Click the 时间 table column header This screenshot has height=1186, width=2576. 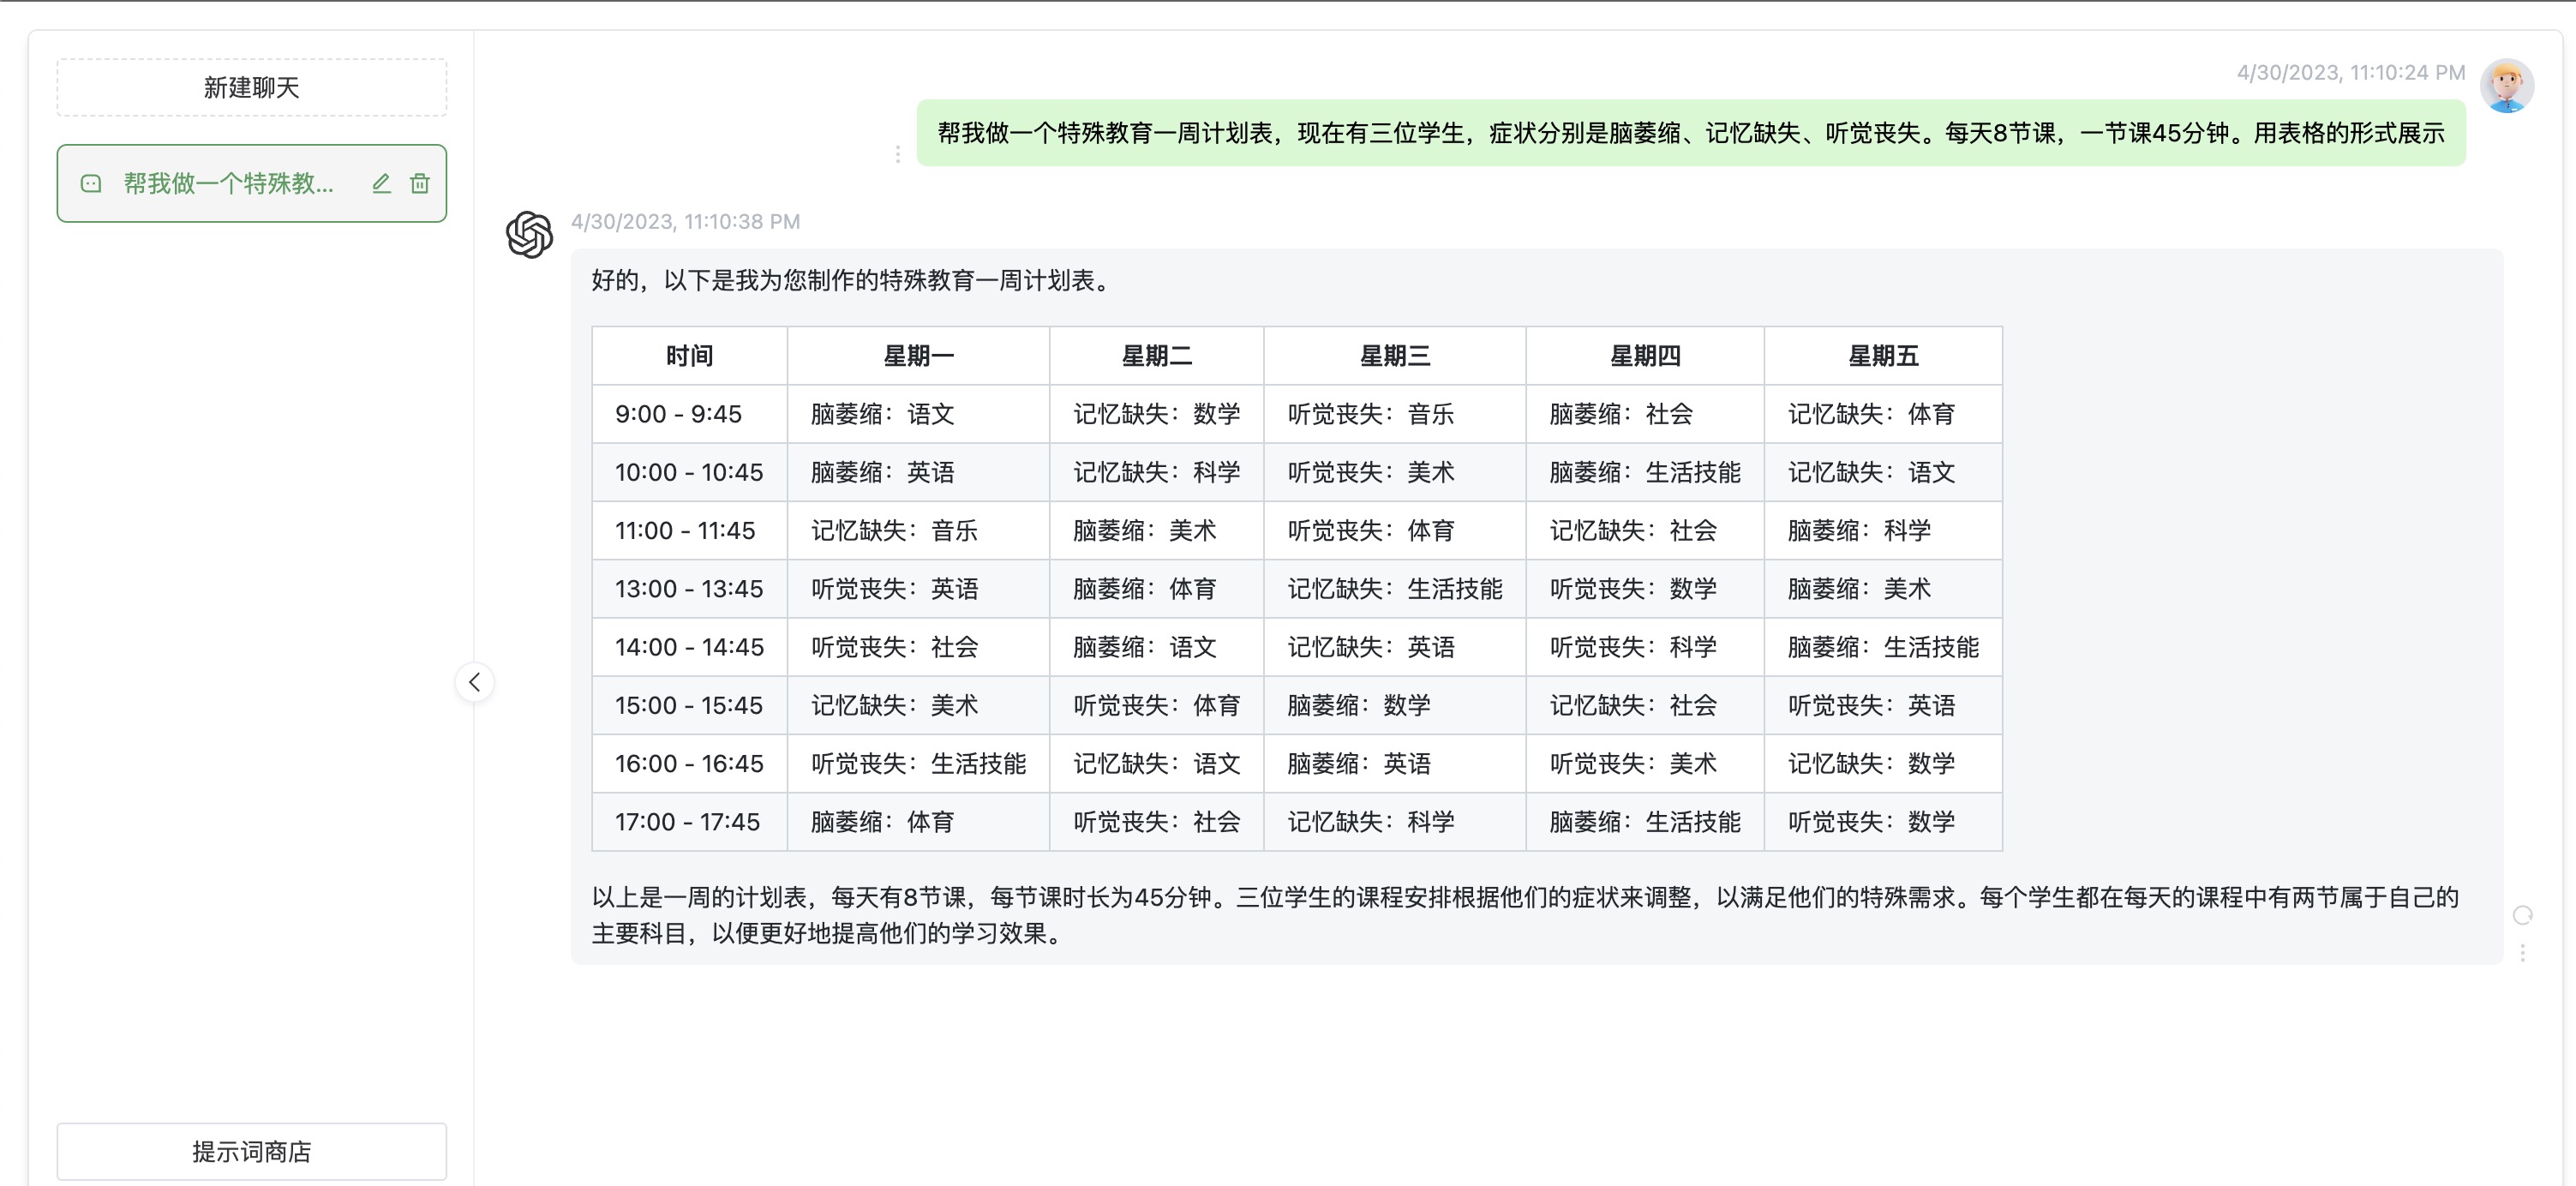pyautogui.click(x=689, y=356)
